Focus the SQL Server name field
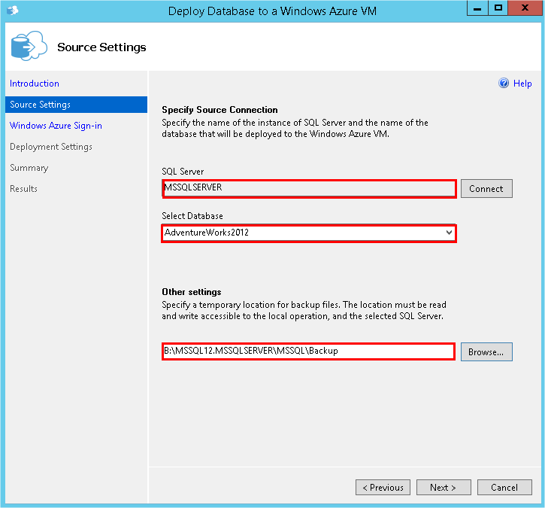The image size is (545, 508). pos(309,189)
